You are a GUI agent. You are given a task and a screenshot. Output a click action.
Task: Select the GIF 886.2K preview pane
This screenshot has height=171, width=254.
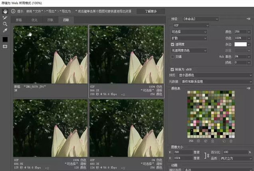[x=126, y=54]
